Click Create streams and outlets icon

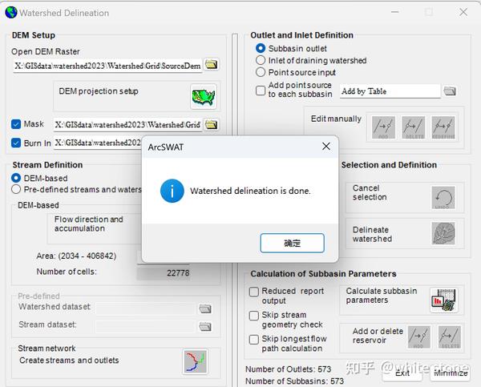click(196, 361)
